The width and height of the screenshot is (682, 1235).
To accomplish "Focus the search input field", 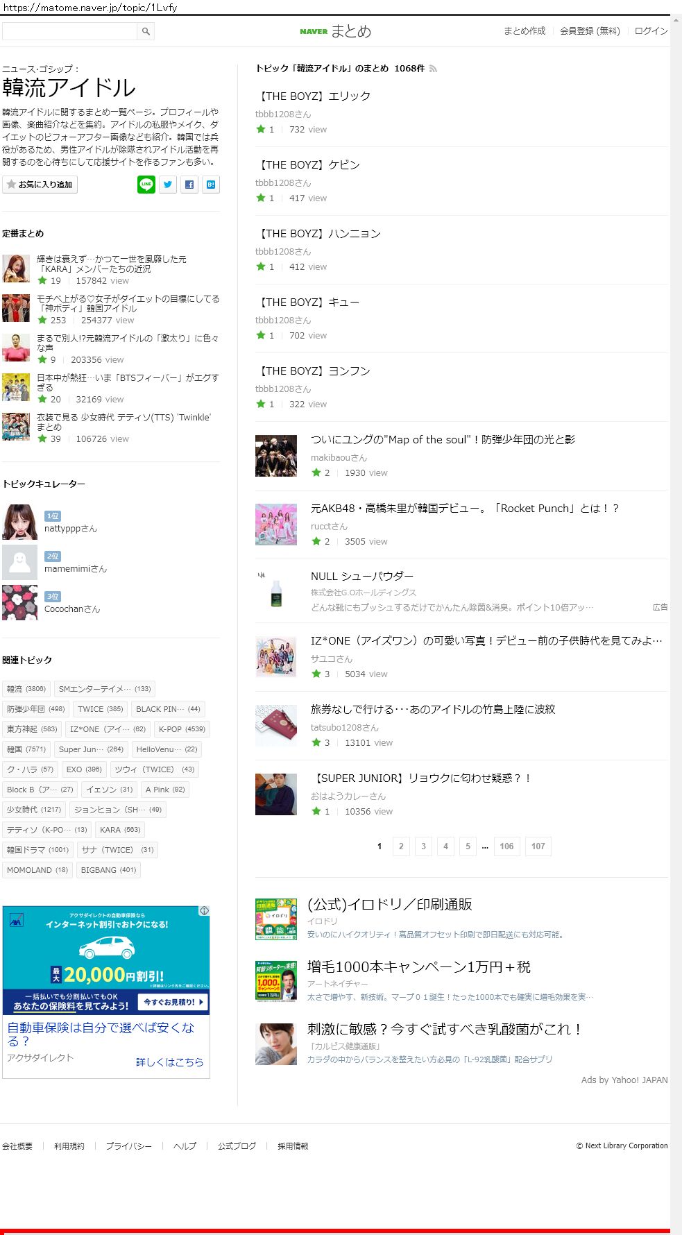I will click(69, 31).
